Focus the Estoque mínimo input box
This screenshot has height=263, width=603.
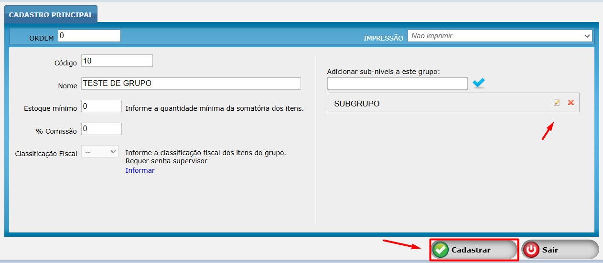102,106
